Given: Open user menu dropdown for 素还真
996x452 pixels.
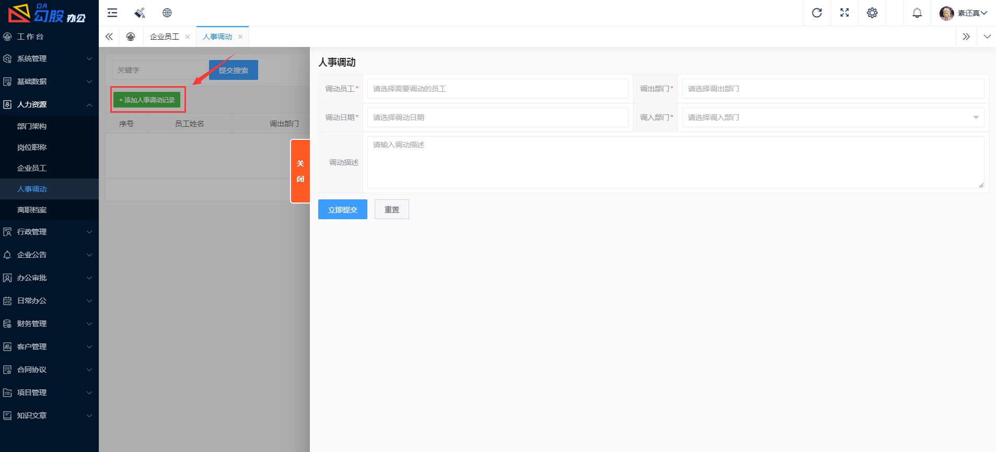Looking at the screenshot, I should [x=972, y=13].
